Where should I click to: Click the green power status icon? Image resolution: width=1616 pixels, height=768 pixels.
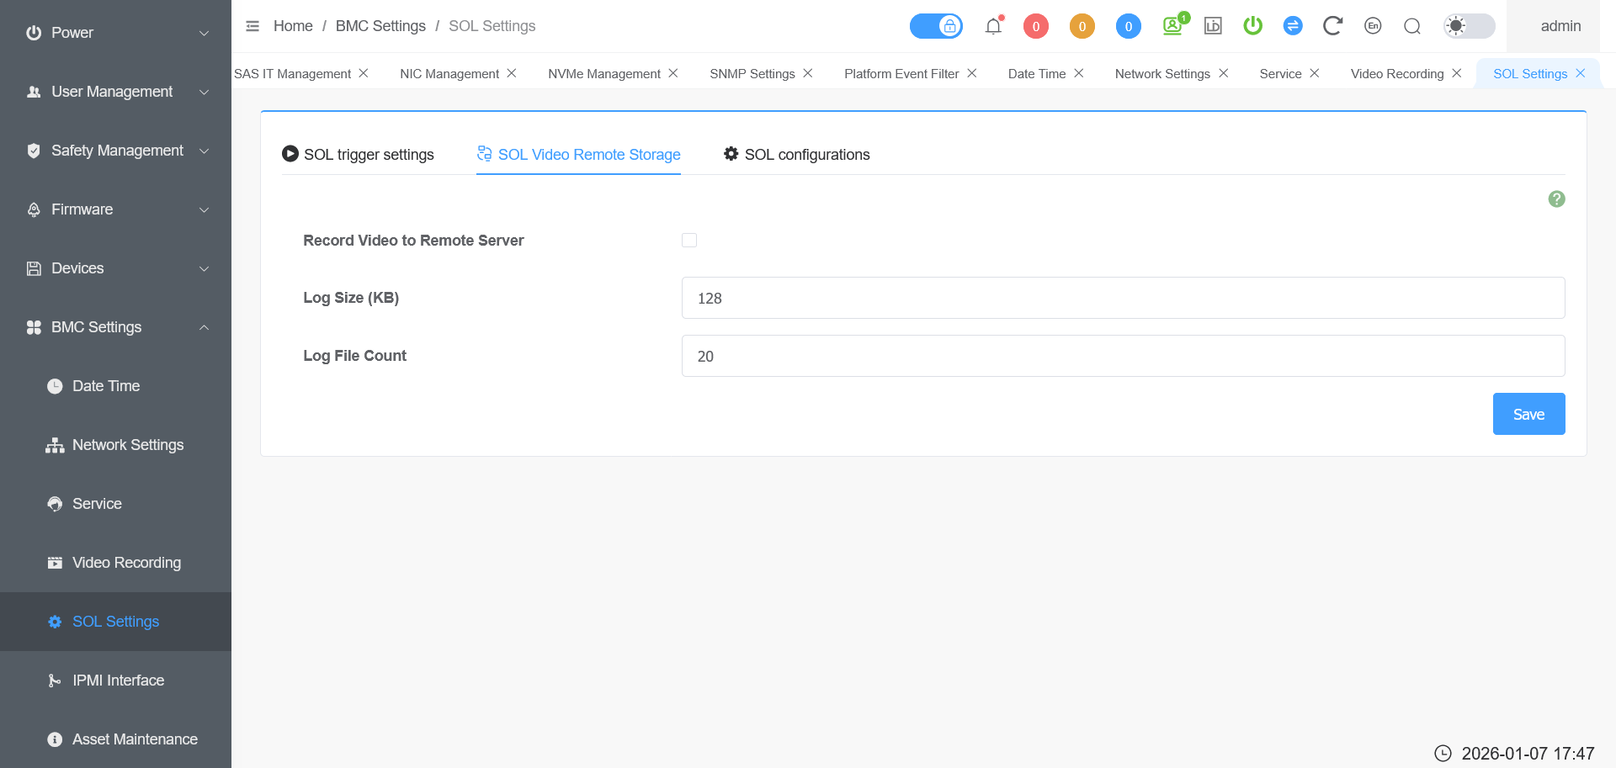(1252, 26)
